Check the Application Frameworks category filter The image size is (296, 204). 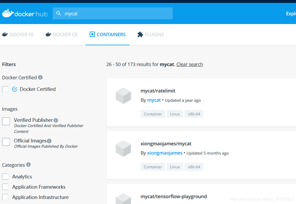coord(5,187)
